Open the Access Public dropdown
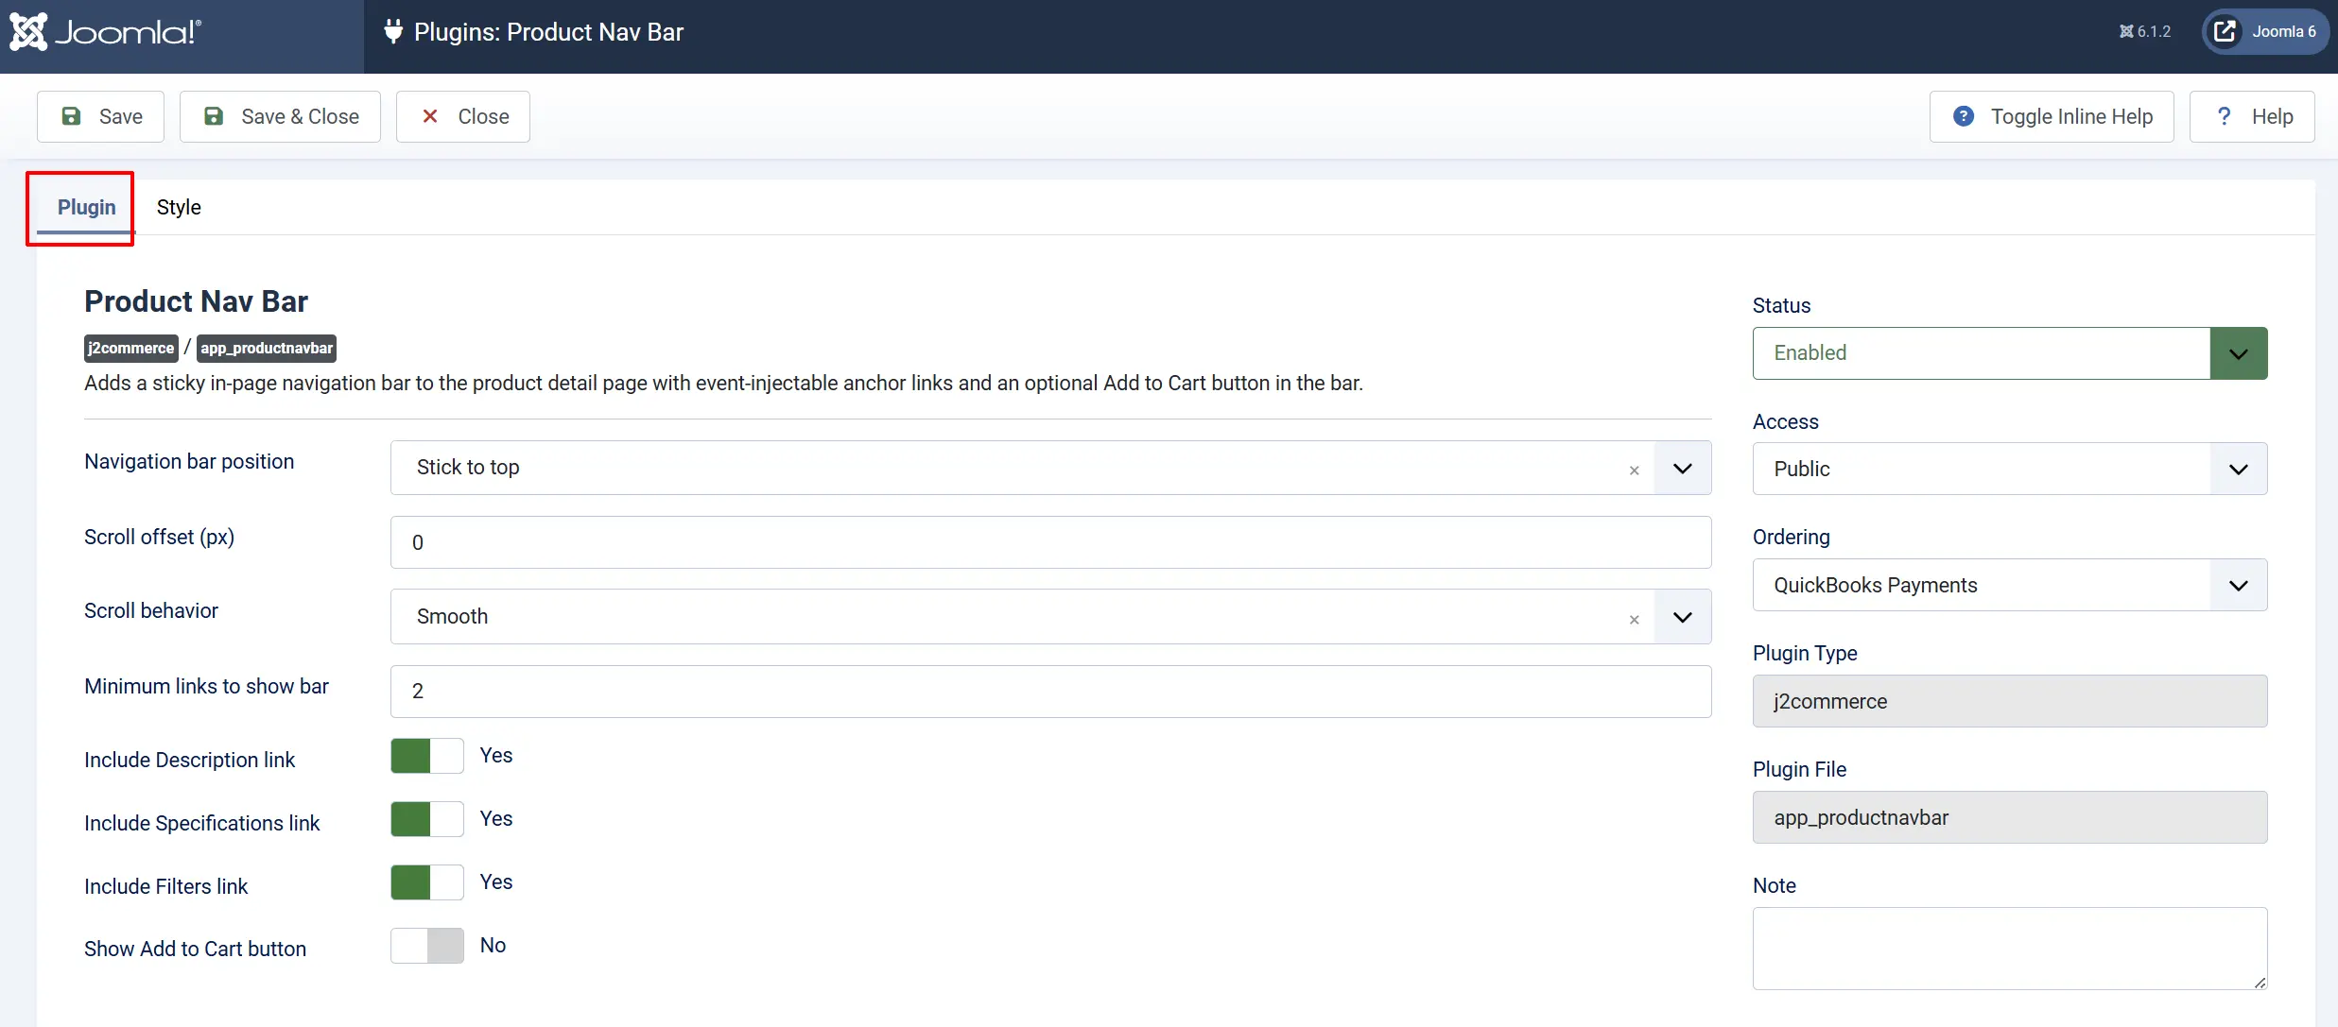This screenshot has height=1027, width=2338. coord(2010,469)
